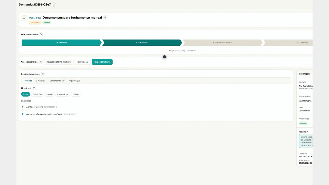Click the client name Alfa Contabilidade
Viewport: 329px width, 185px height.
pos(306,86)
